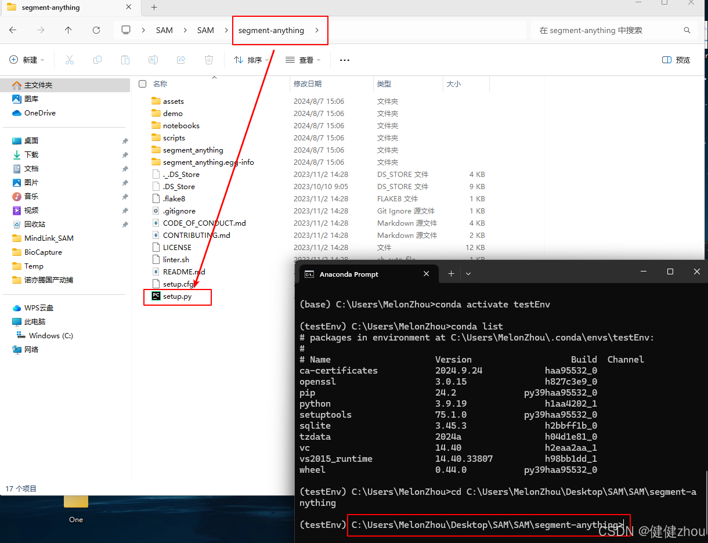Select the CODE_OF_CONDUCT.md file
The width and height of the screenshot is (708, 543).
[198, 223]
